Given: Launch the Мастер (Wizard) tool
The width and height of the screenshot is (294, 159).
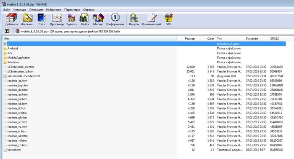Looking at the screenshot, I should point(98,18).
